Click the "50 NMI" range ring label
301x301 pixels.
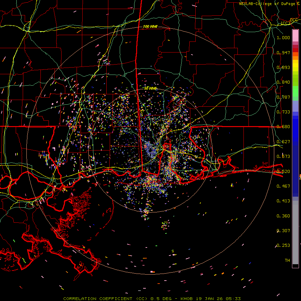tap(150, 88)
